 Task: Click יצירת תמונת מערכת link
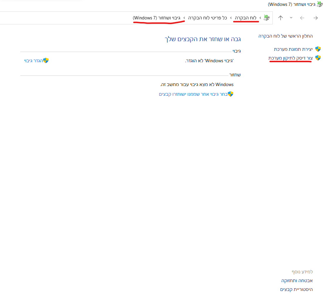click(293, 49)
